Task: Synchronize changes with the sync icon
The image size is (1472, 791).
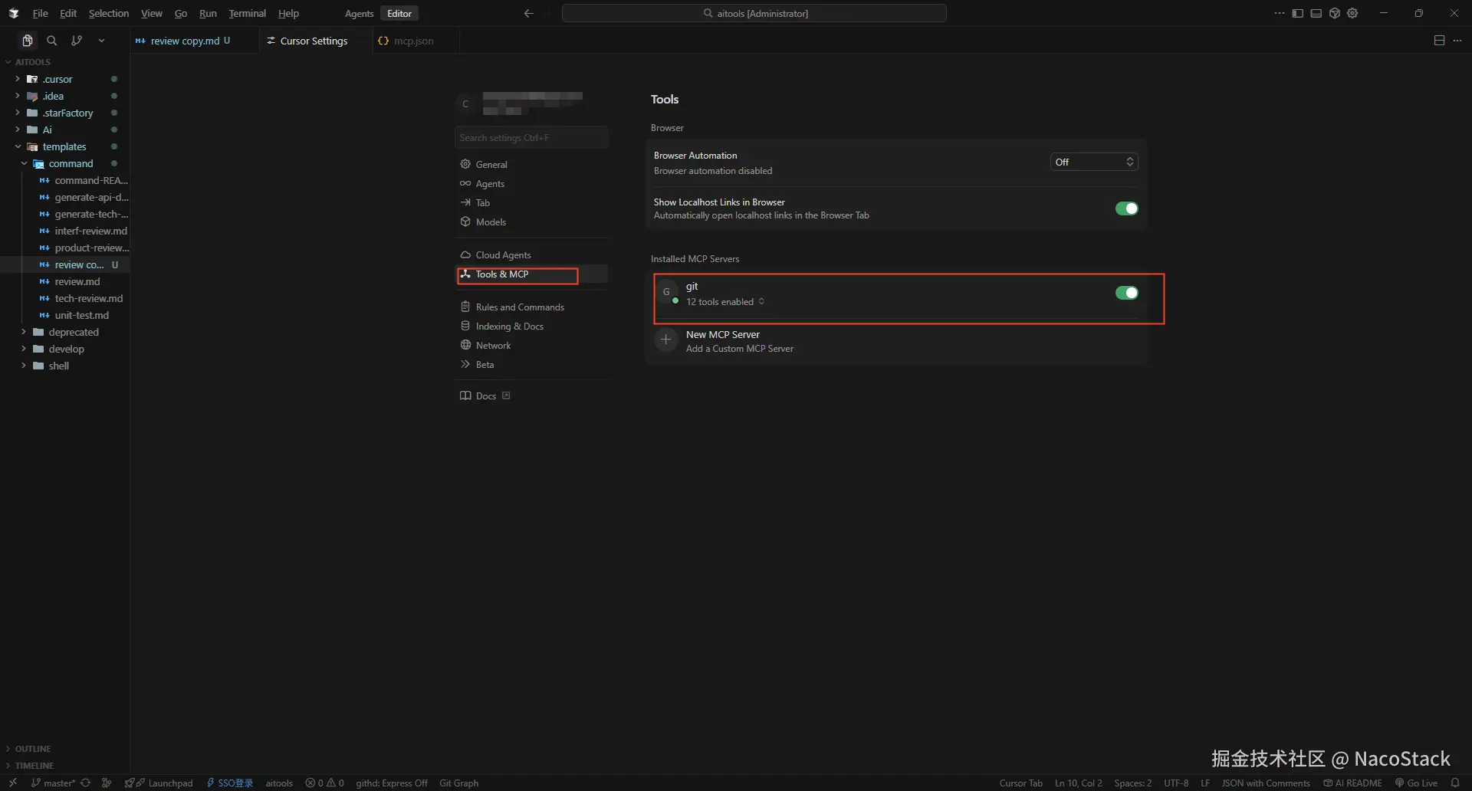Action: point(86,783)
